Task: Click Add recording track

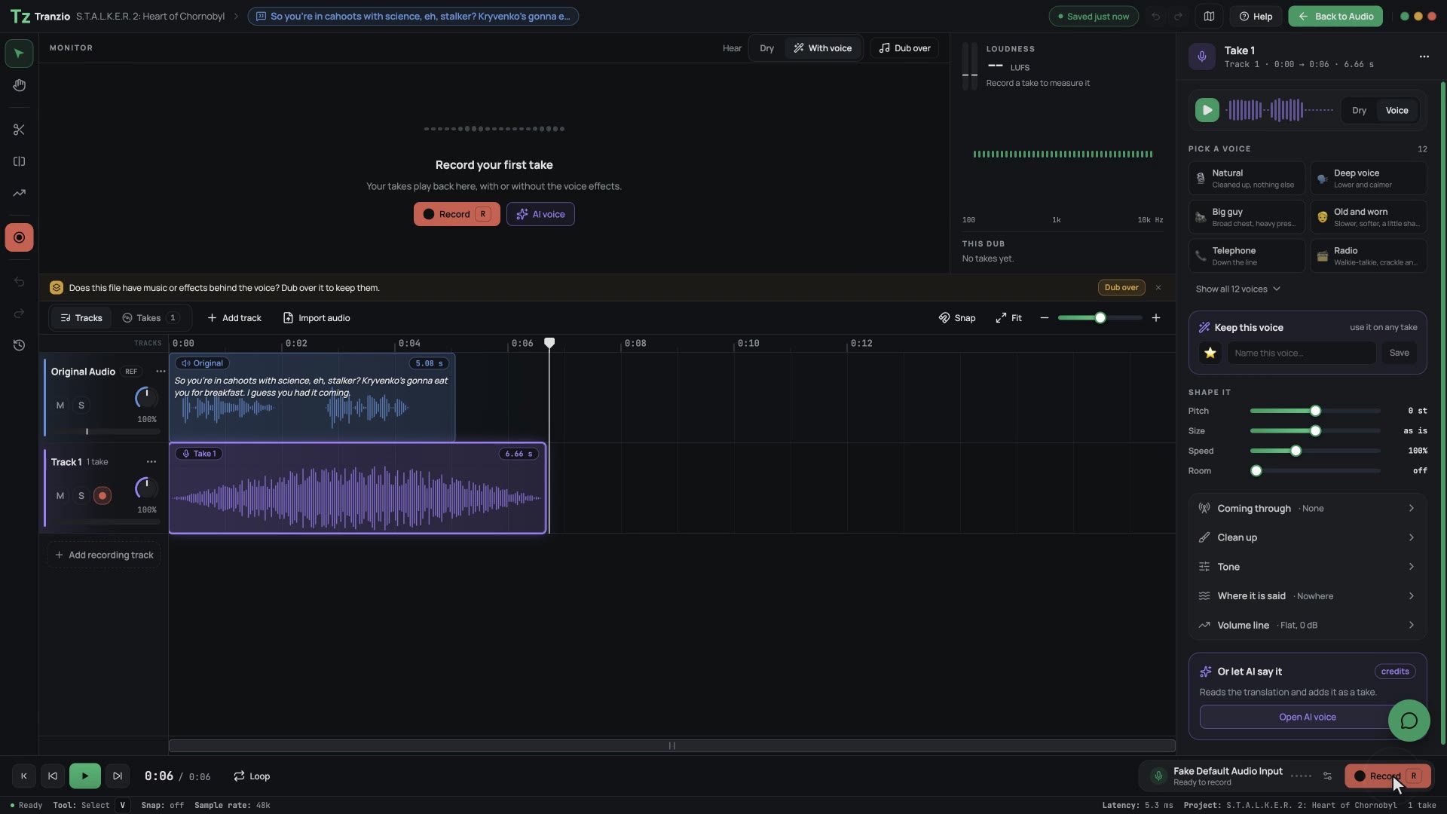Action: [103, 555]
